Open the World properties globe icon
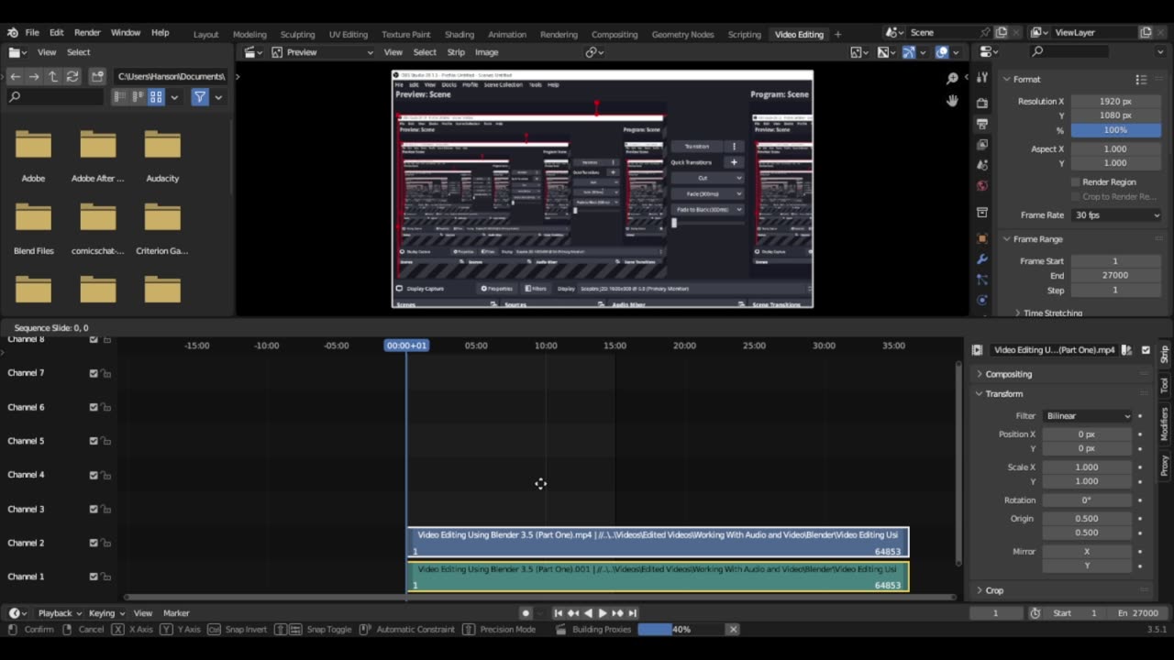This screenshot has width=1174, height=660. [x=982, y=186]
